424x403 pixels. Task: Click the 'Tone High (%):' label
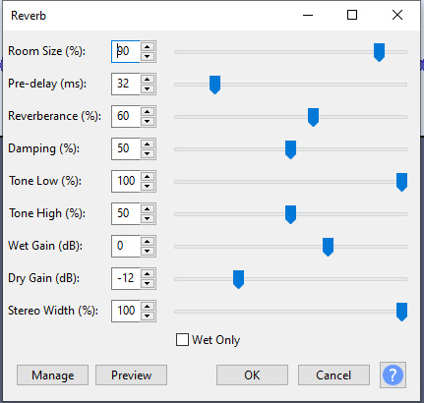tap(47, 213)
